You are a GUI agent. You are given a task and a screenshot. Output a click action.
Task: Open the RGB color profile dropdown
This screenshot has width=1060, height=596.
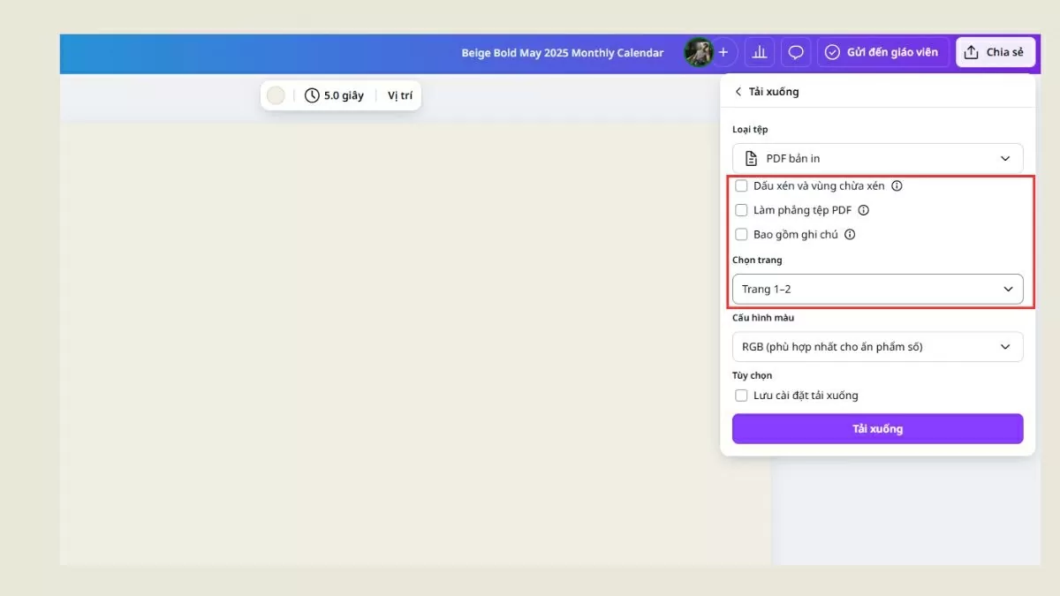877,347
